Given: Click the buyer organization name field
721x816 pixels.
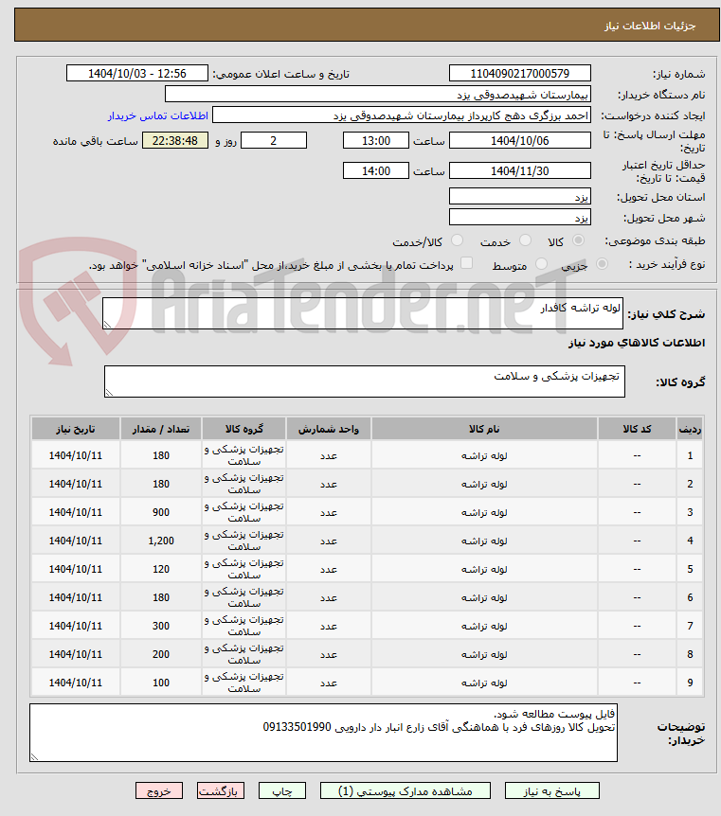Looking at the screenshot, I should (x=378, y=95).
